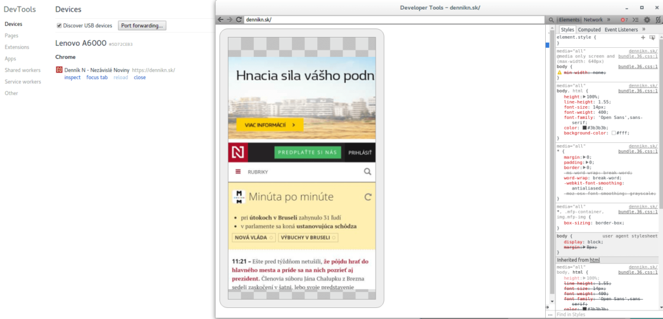This screenshot has height=319, width=663.
Task: Click the word-wrap: break-word value
Action: point(605,178)
